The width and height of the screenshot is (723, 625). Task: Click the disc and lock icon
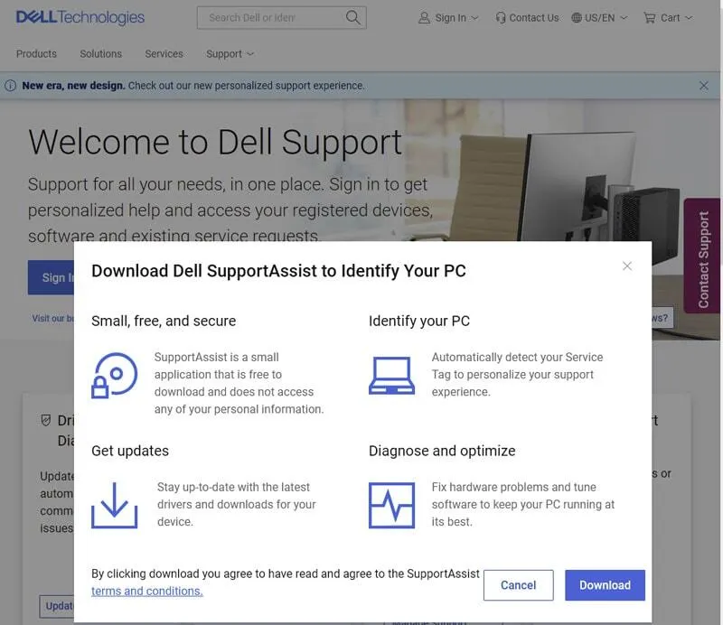pyautogui.click(x=115, y=375)
